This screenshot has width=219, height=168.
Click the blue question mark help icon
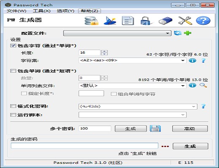pyautogui.click(x=203, y=21)
